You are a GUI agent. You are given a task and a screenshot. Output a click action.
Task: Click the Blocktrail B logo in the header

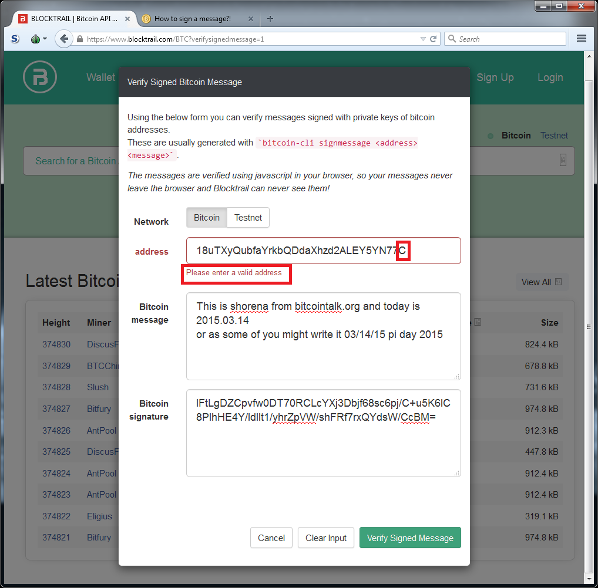(40, 77)
